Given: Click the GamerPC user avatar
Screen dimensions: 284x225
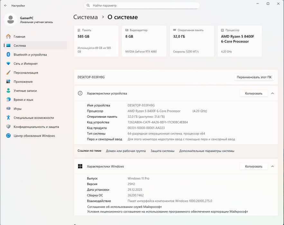Looking at the screenshot, I should [11, 20].
